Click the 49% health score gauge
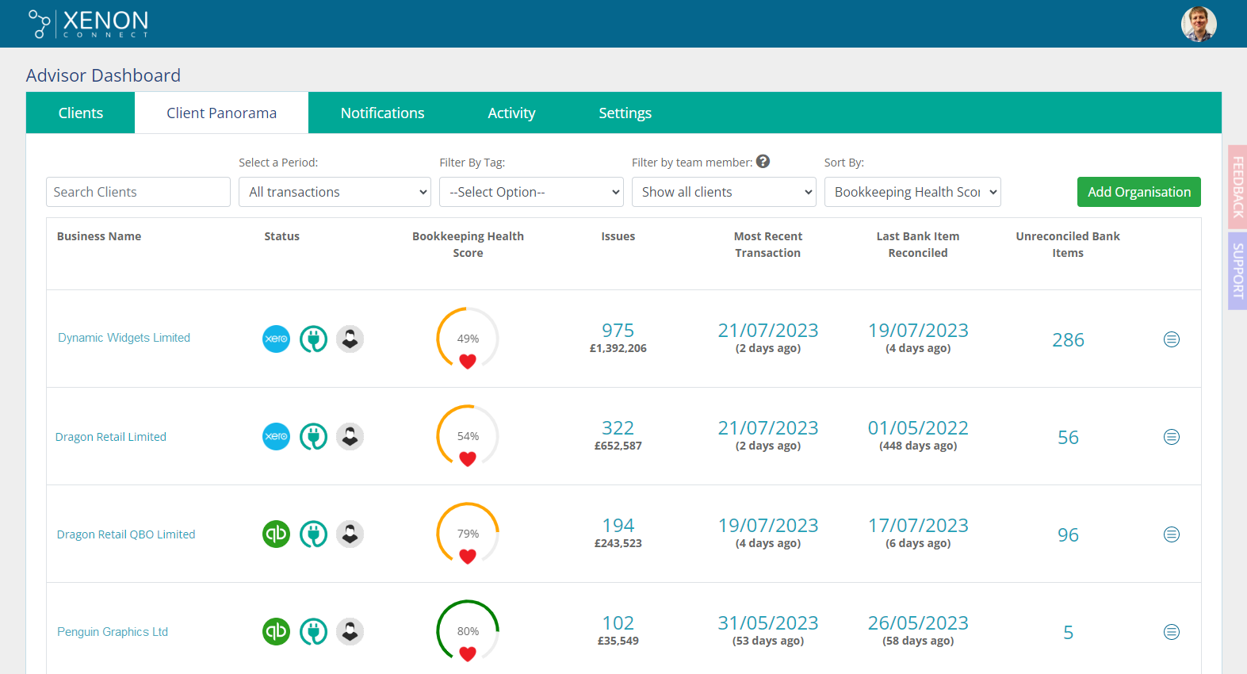Image resolution: width=1247 pixels, height=674 pixels. 468,339
